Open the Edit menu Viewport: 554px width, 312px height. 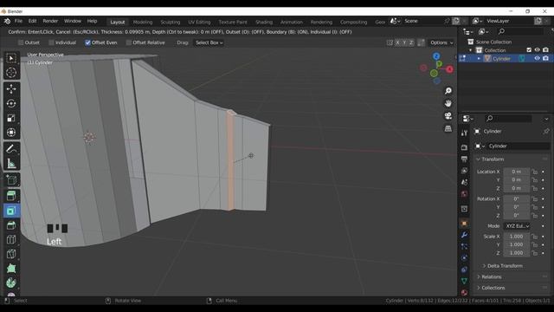32,21
